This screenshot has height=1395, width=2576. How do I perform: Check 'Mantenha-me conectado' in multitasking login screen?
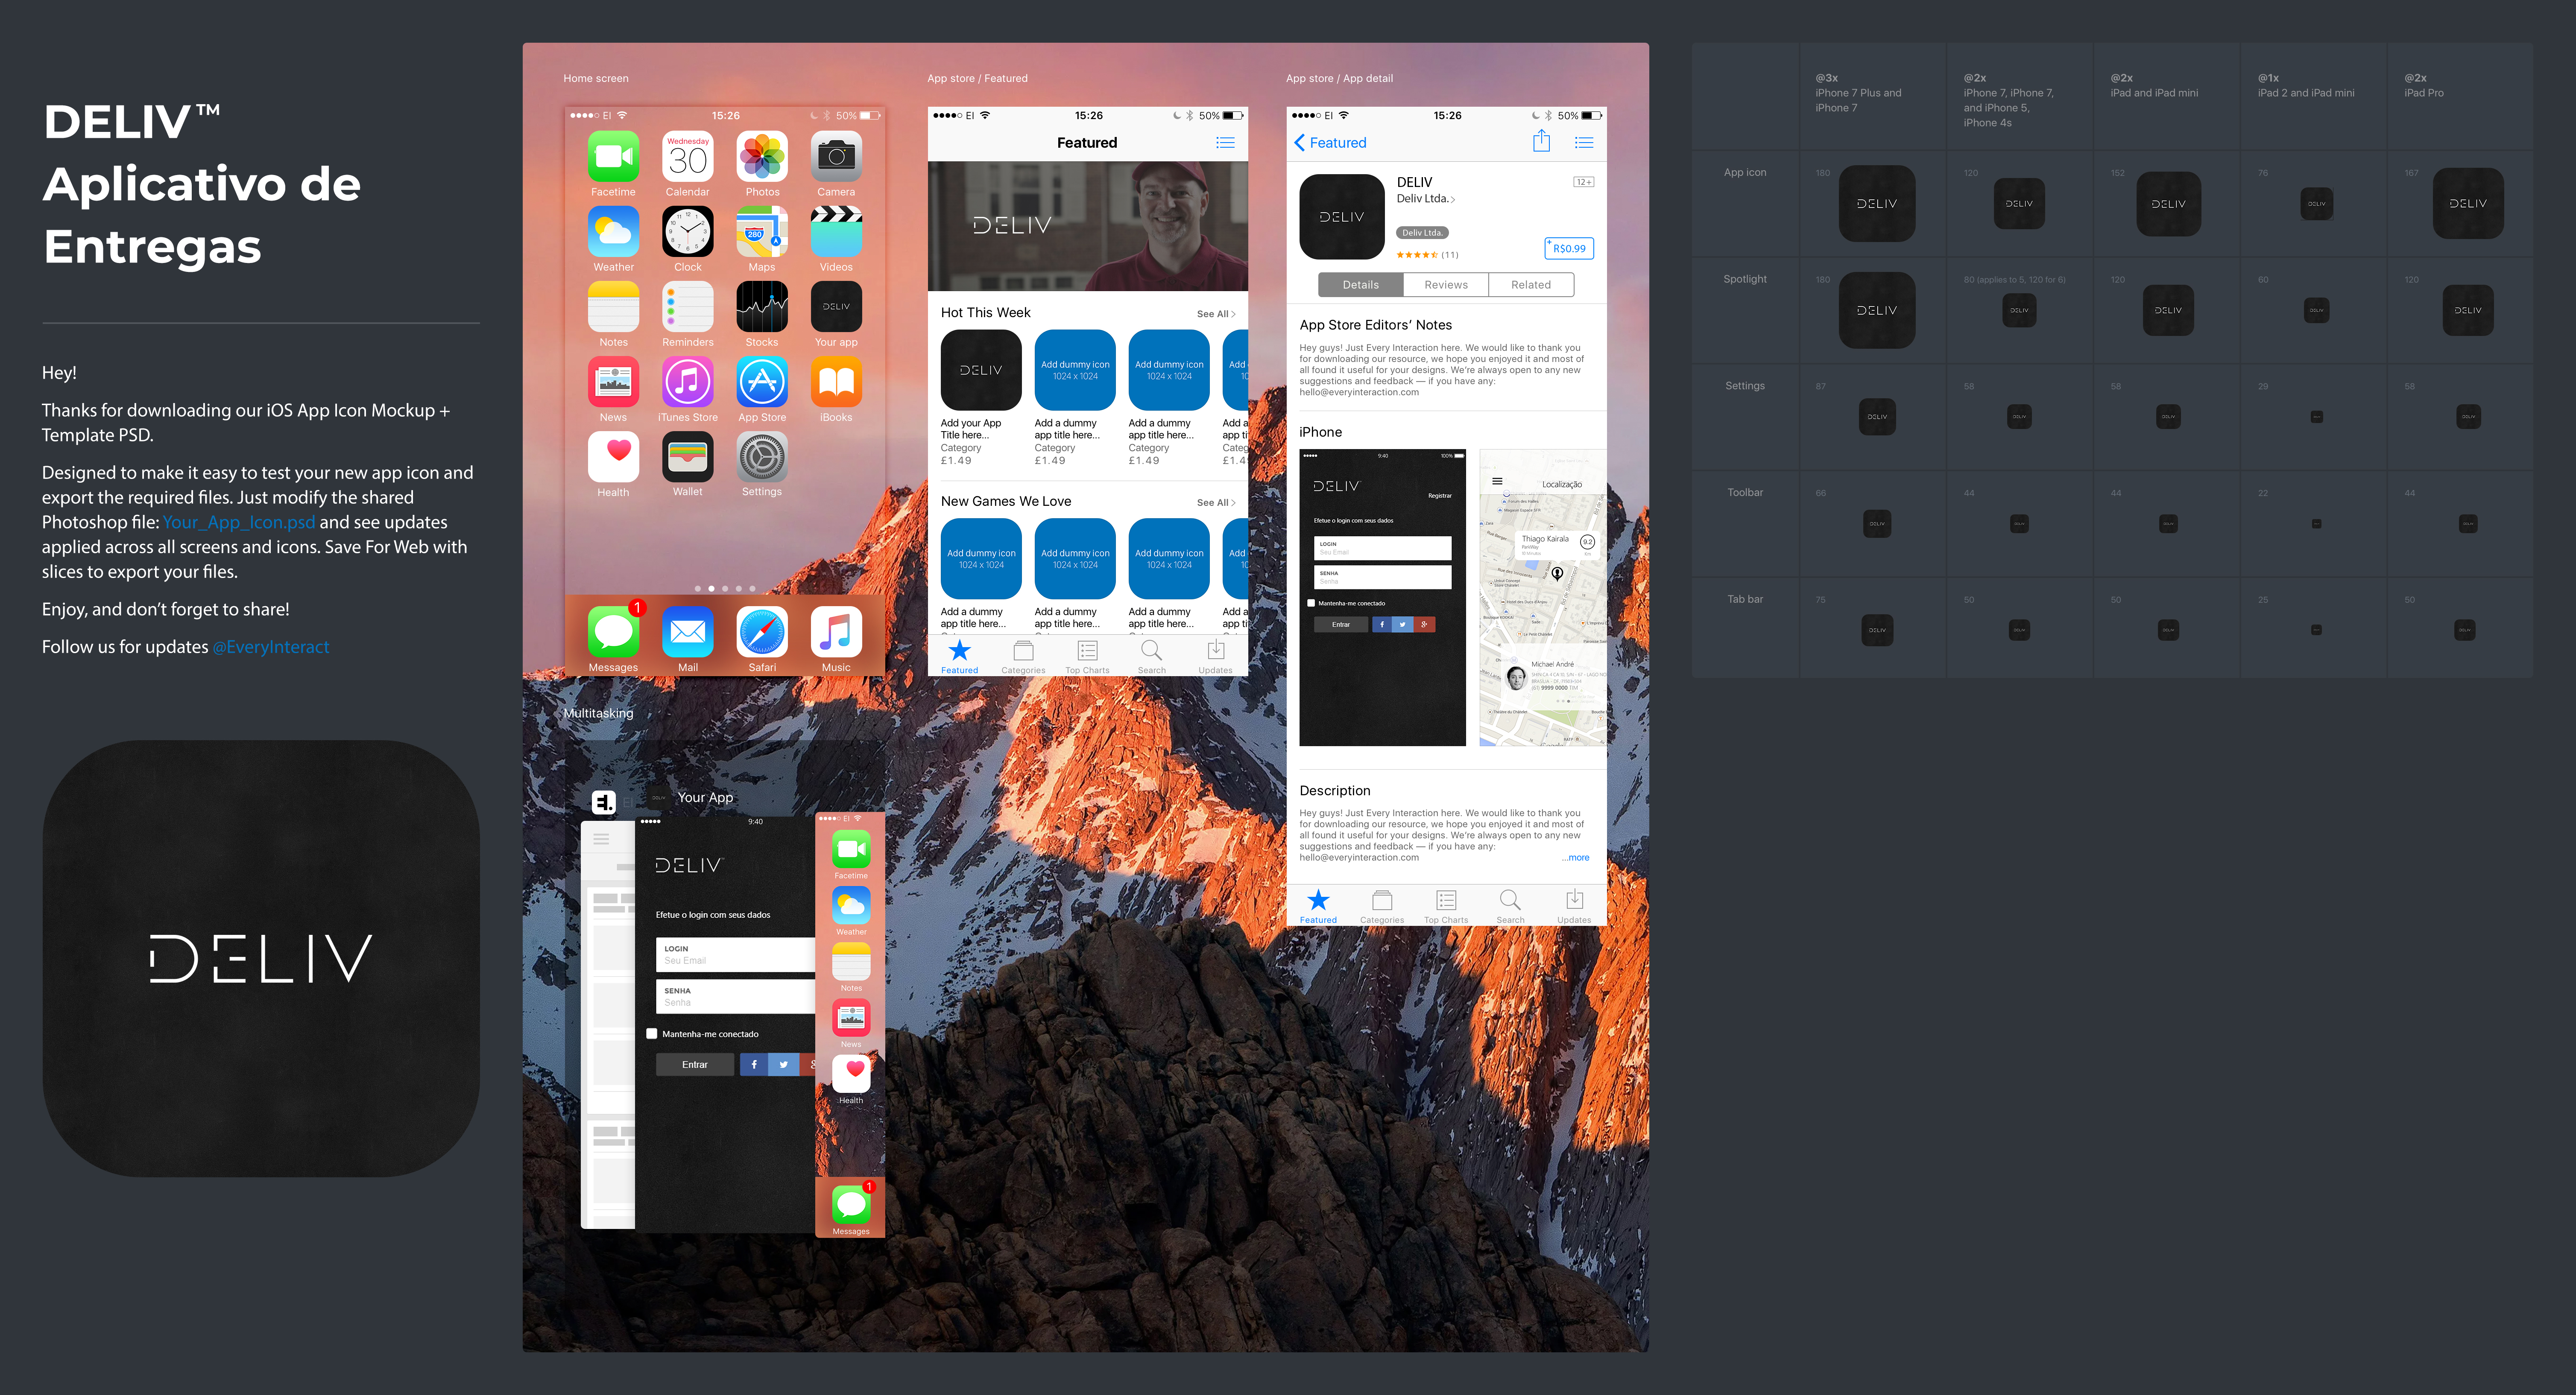pos(652,1034)
